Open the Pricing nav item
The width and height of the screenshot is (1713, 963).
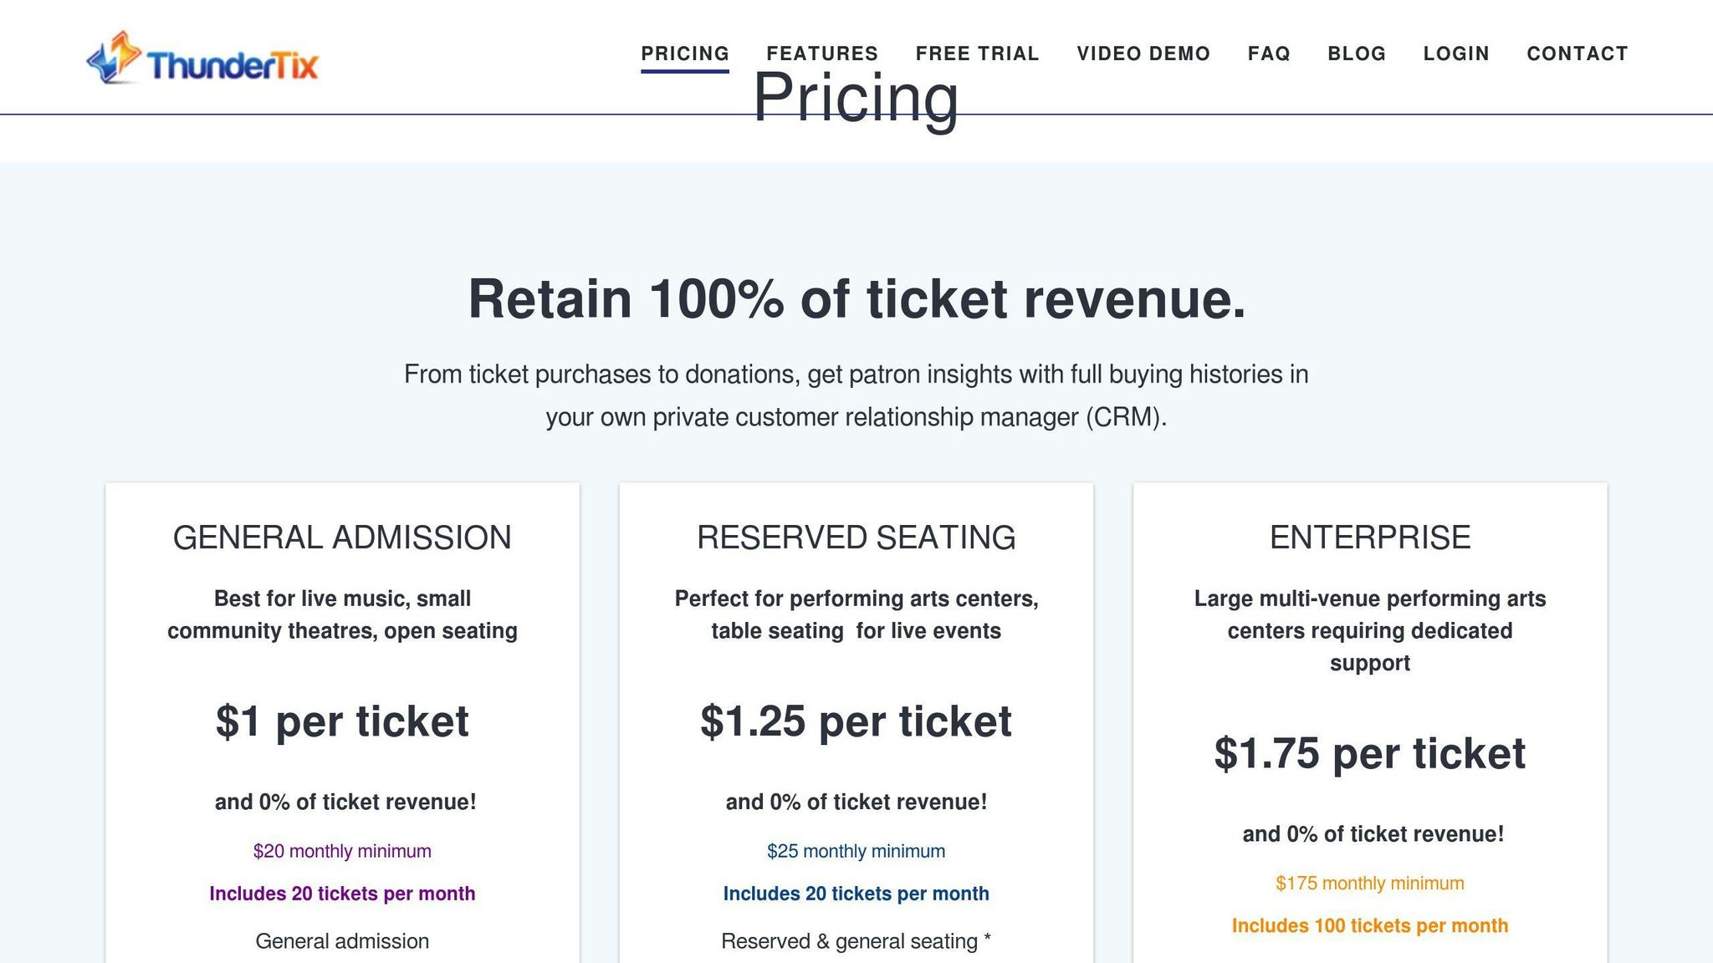[x=685, y=53]
